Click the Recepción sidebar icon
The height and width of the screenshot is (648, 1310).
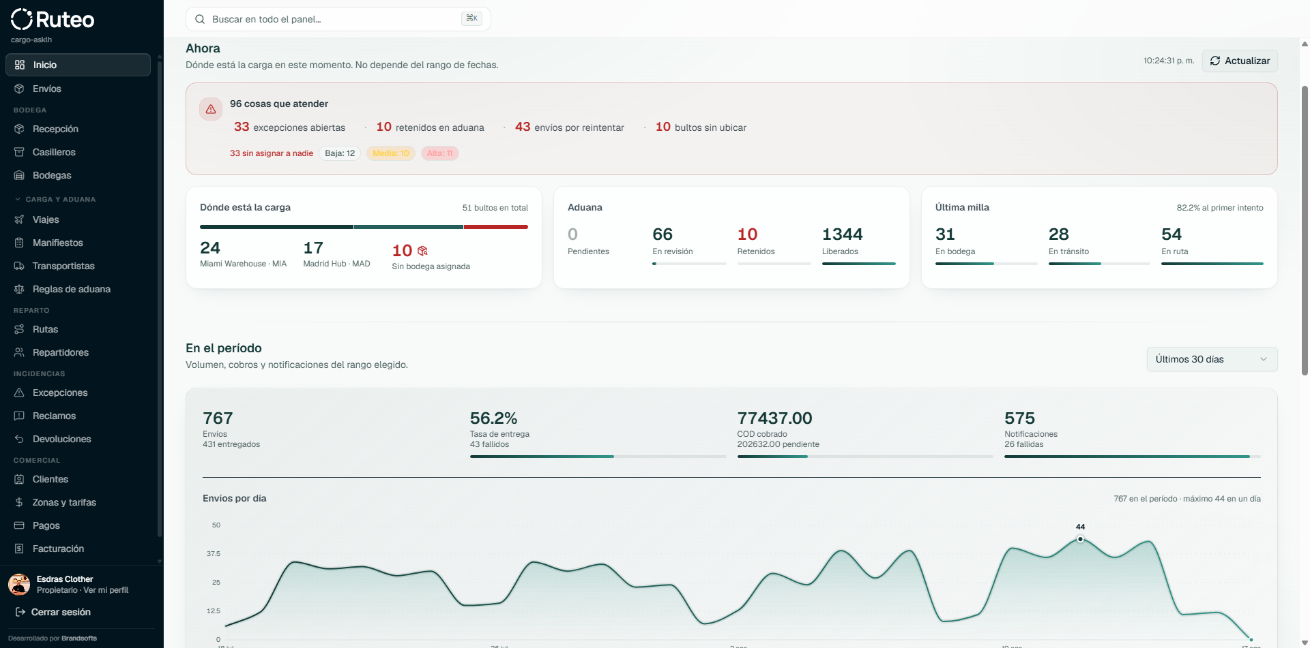click(x=19, y=129)
